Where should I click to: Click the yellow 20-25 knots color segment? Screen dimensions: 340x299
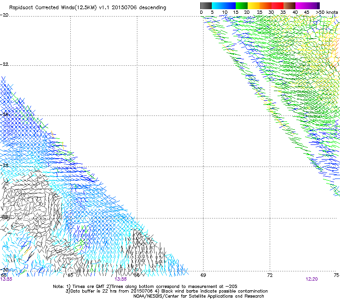[x=254, y=6]
